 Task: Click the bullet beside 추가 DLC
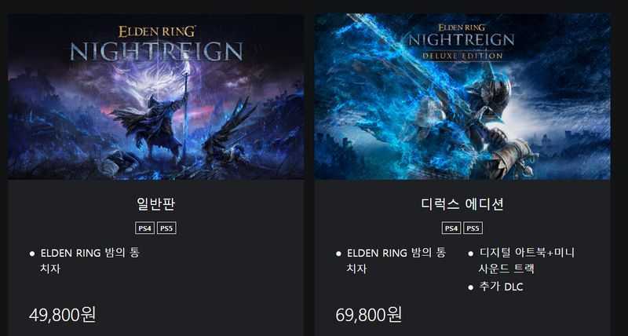470,287
